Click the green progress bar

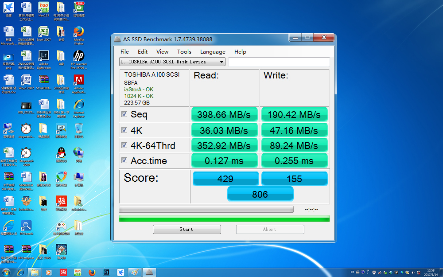coord(224,218)
